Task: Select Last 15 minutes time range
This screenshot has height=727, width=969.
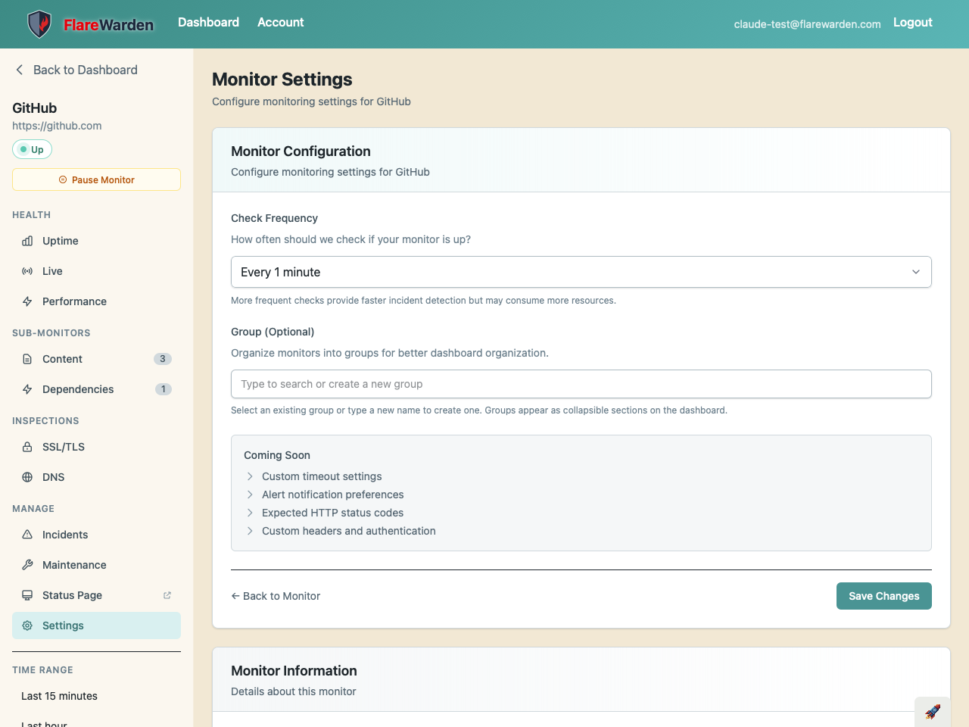Action: click(x=59, y=696)
